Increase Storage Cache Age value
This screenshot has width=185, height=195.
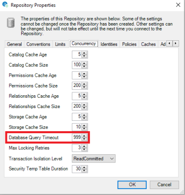pyautogui.click(x=84, y=115)
